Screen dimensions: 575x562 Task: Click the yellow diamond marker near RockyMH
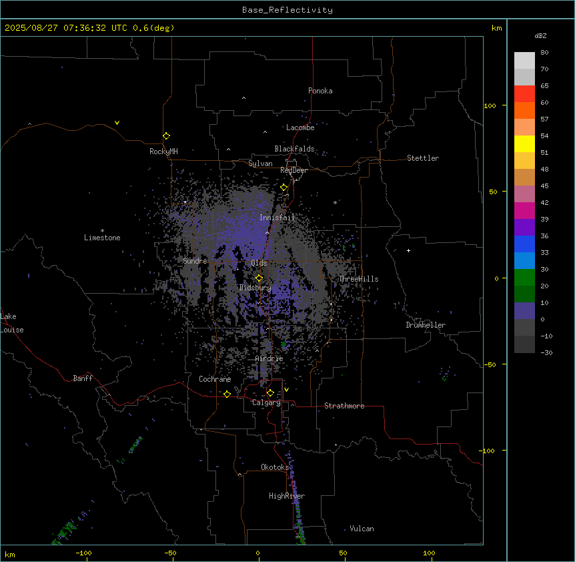click(166, 136)
